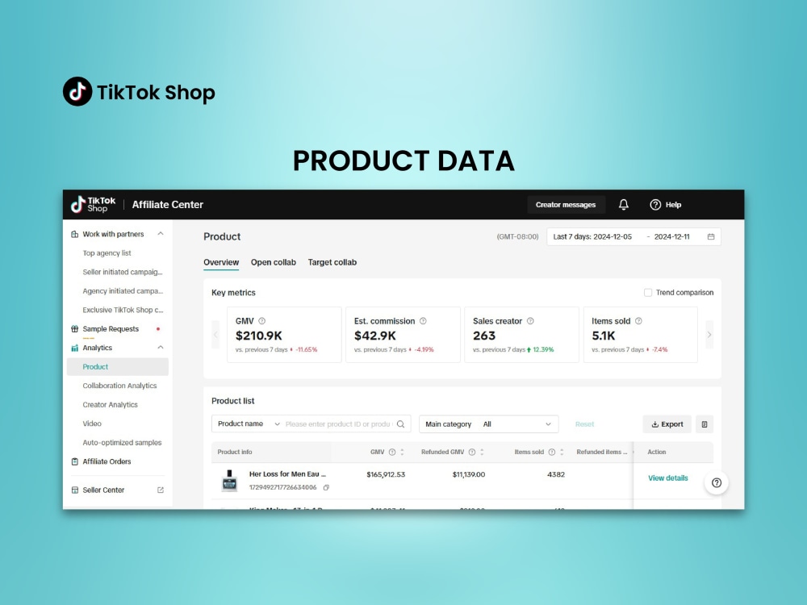Open the notifications bell icon
Viewport: 807px width, 605px height.
tap(623, 204)
